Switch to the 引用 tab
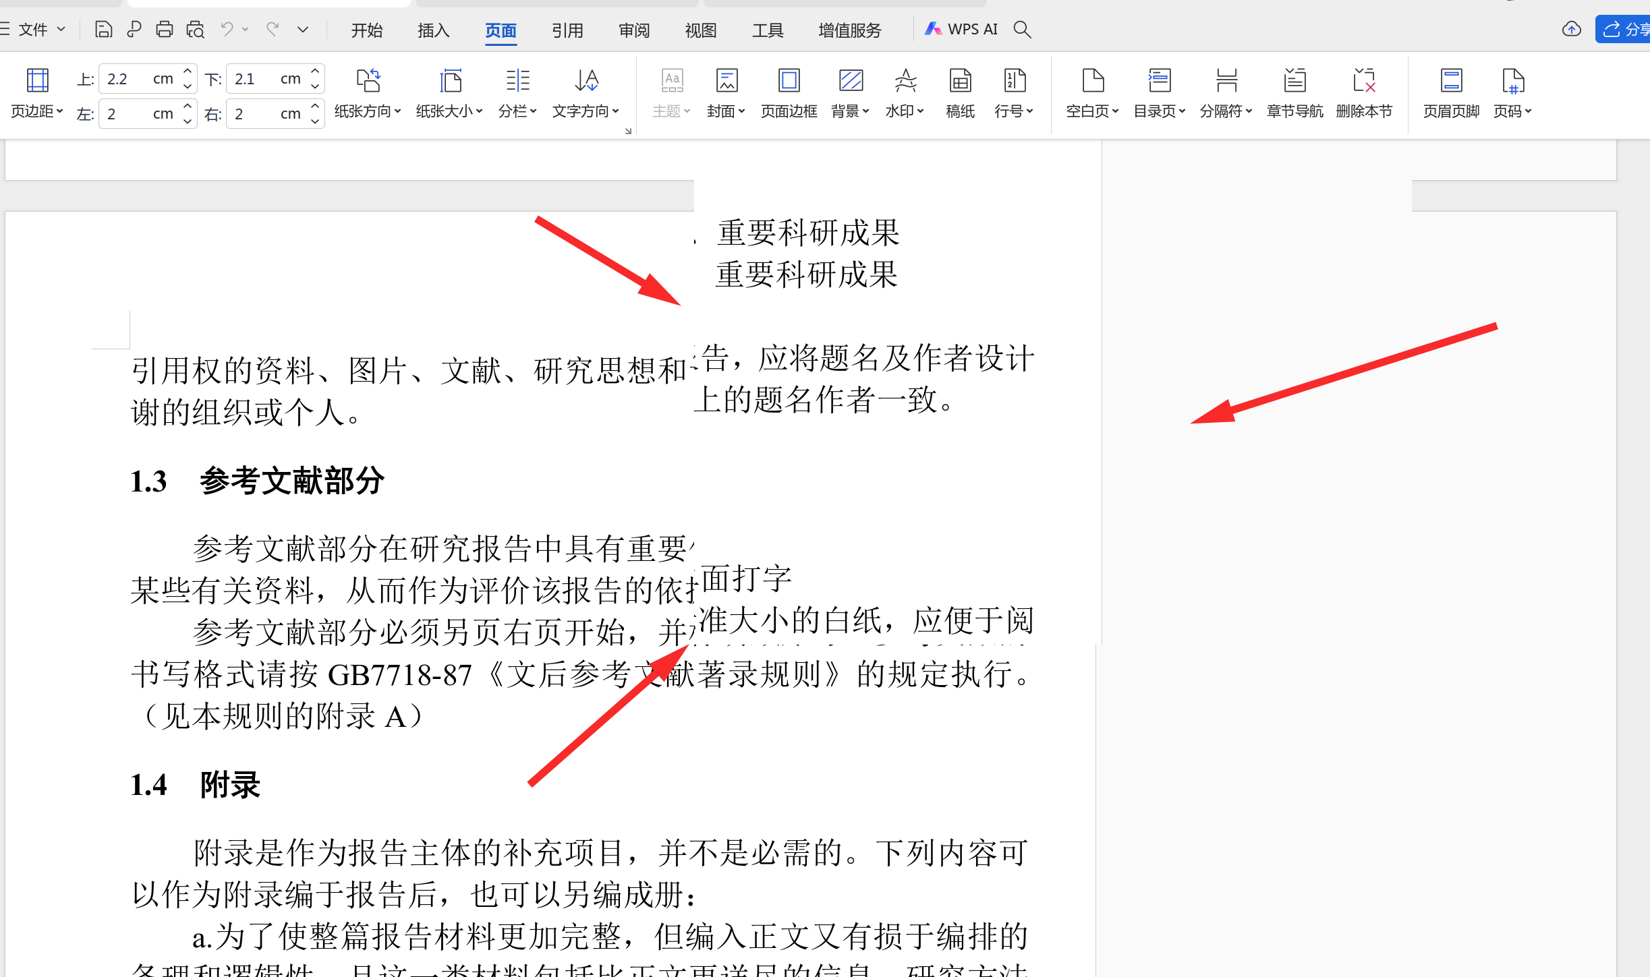This screenshot has width=1650, height=977. coord(567,30)
